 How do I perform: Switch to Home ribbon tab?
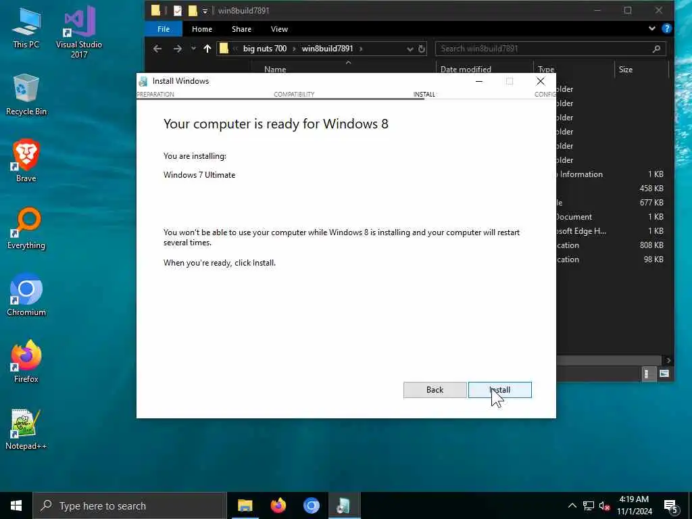click(201, 29)
